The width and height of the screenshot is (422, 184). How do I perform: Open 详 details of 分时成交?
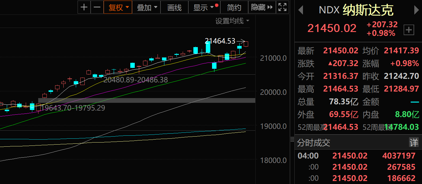pyautogui.click(x=414, y=143)
